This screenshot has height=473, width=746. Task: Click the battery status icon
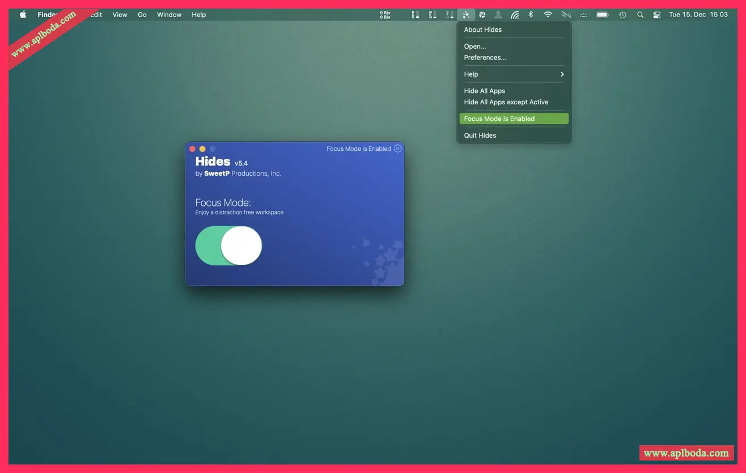pyautogui.click(x=602, y=15)
